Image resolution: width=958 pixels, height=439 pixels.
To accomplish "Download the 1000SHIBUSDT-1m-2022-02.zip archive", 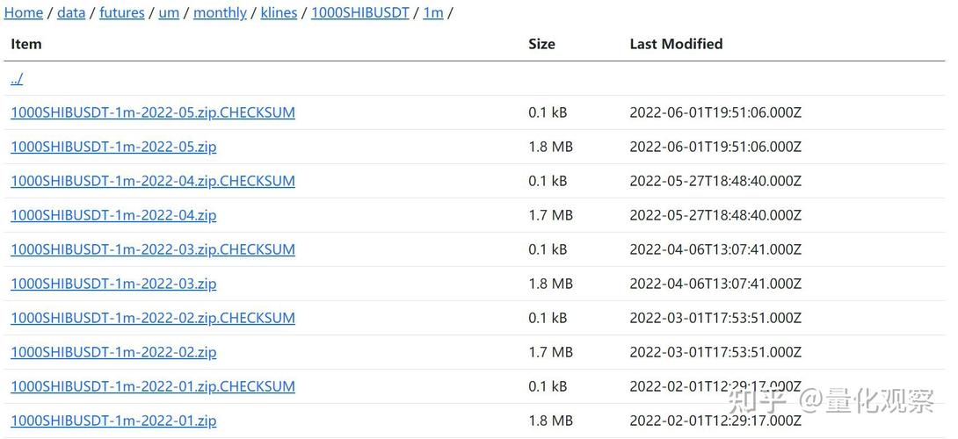I will point(113,352).
